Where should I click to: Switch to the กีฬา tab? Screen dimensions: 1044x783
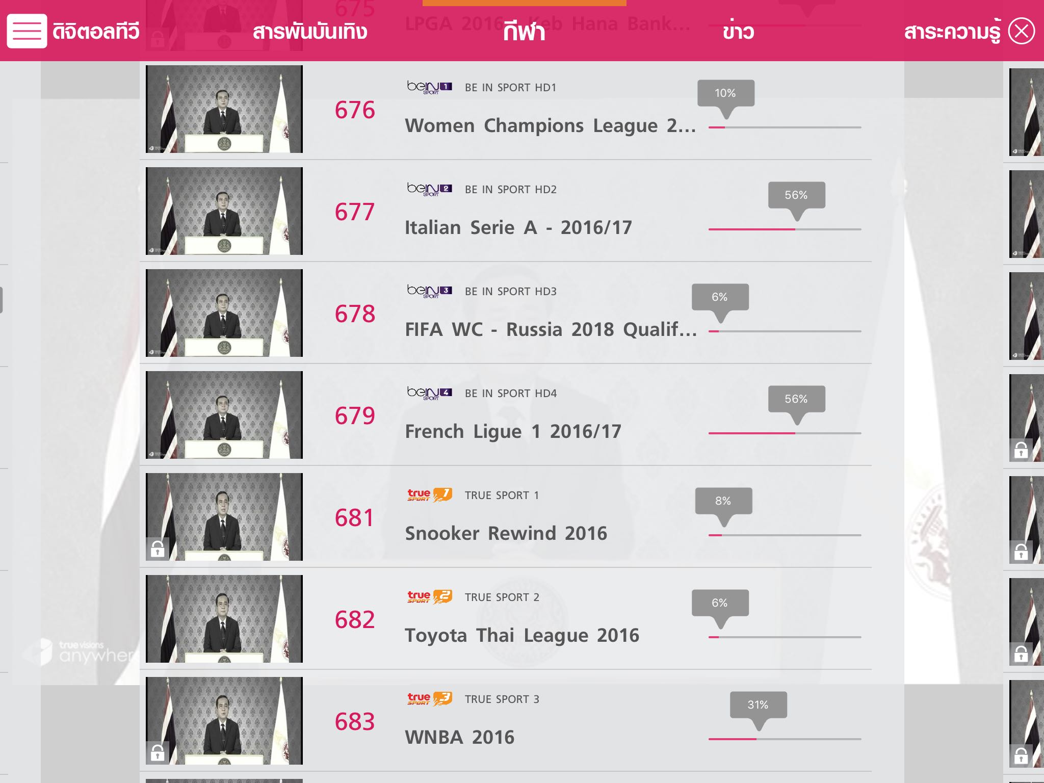(524, 32)
